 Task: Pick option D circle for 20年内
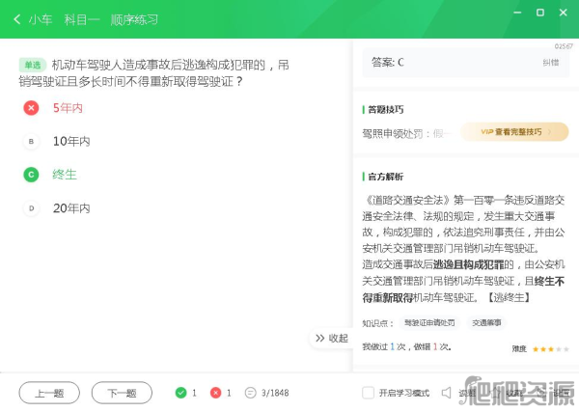pos(31,208)
